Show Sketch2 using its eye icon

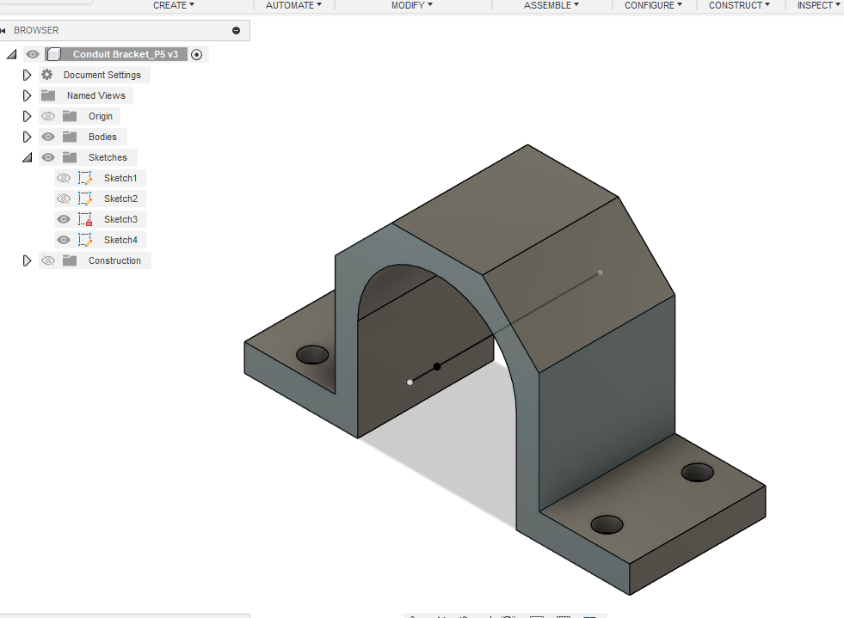pyautogui.click(x=64, y=198)
